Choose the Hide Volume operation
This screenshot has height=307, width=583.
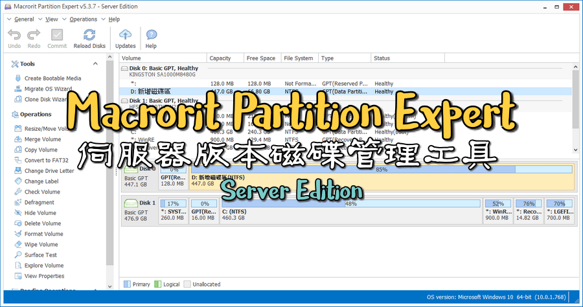click(36, 213)
